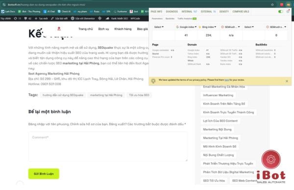Image resolution: width=294 pixels, height=190 pixels.
Task: Open Noi Dung Chat Luong sidebar tag
Action: coord(218,155)
